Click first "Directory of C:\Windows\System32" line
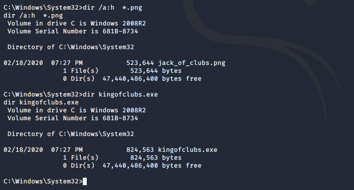 (x=70, y=47)
